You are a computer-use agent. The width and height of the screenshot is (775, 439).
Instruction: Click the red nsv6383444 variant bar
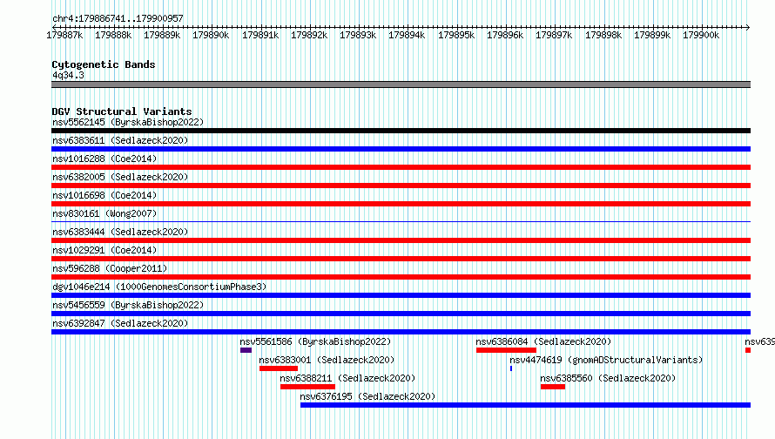pyautogui.click(x=401, y=240)
